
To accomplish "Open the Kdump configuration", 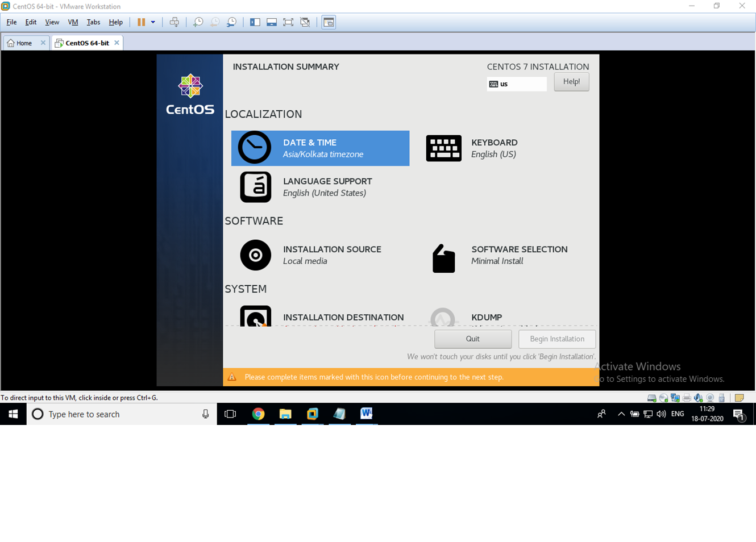I will 487,317.
